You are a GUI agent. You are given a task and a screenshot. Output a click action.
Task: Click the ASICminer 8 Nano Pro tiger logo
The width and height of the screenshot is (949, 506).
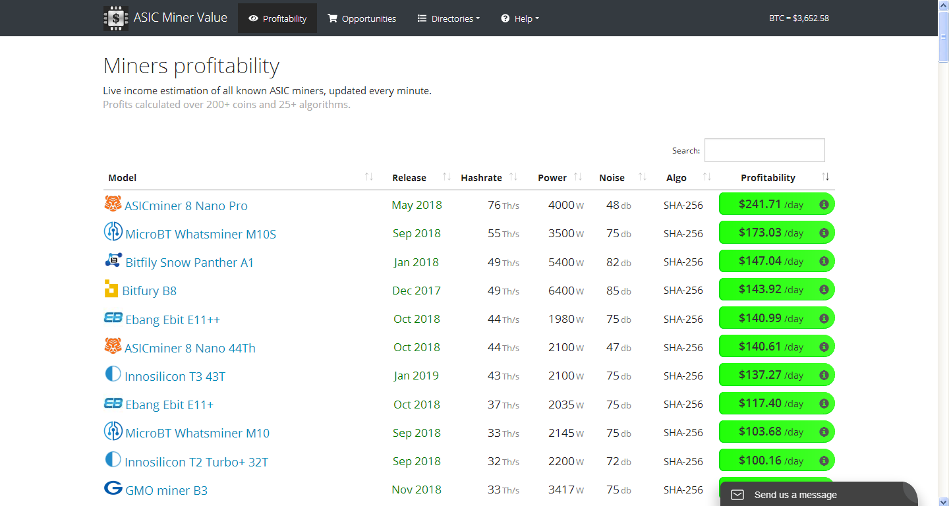(113, 204)
